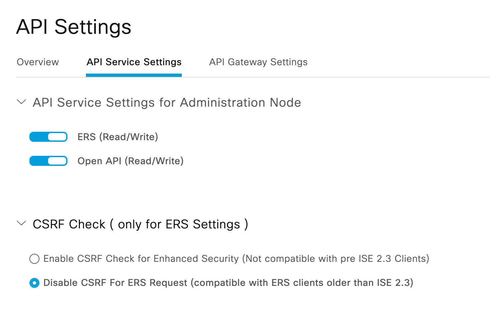Switch to the Overview tab
Screen dimensions: 490x319
coord(38,62)
